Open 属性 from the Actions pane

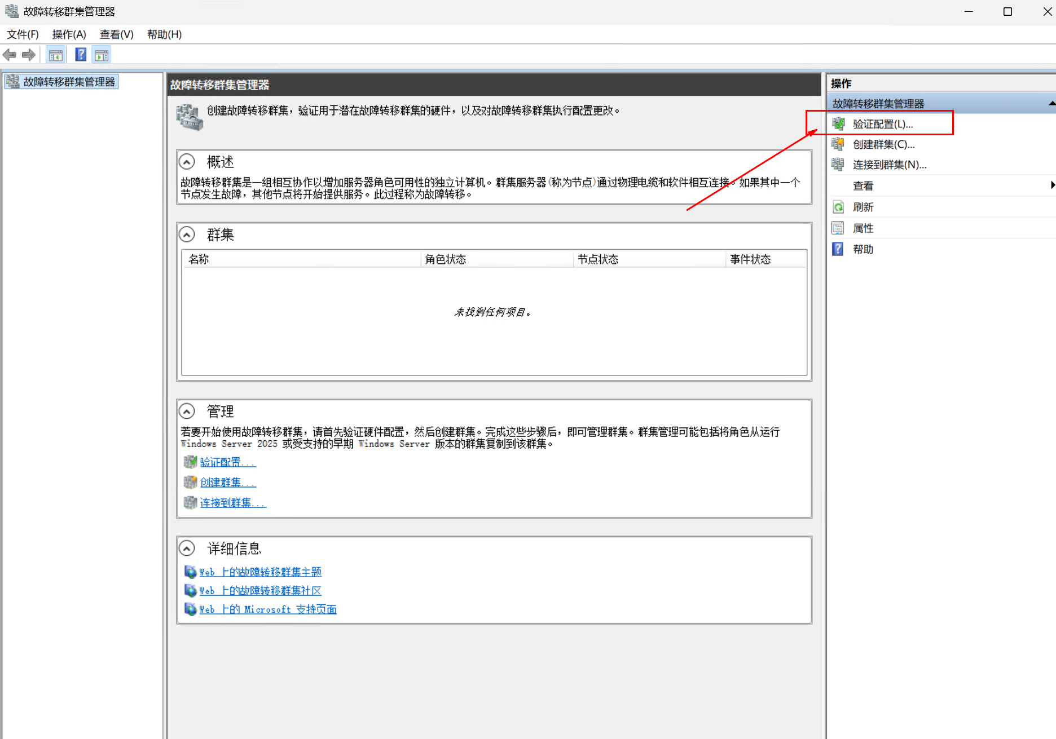click(x=863, y=228)
